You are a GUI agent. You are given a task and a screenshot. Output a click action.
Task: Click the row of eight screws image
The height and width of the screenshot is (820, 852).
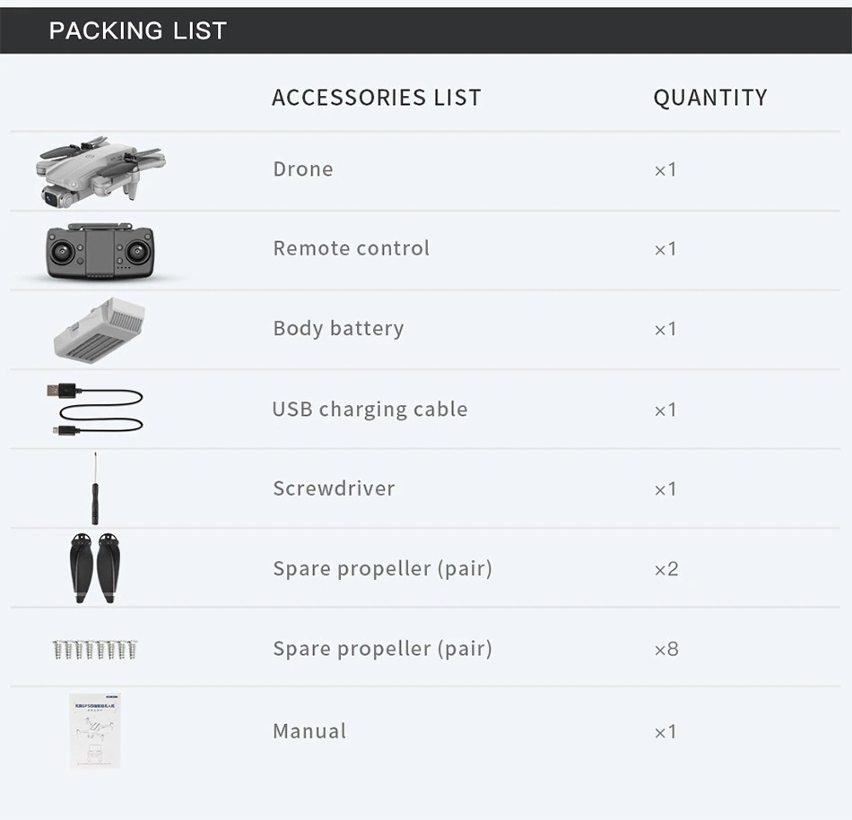pyautogui.click(x=94, y=650)
